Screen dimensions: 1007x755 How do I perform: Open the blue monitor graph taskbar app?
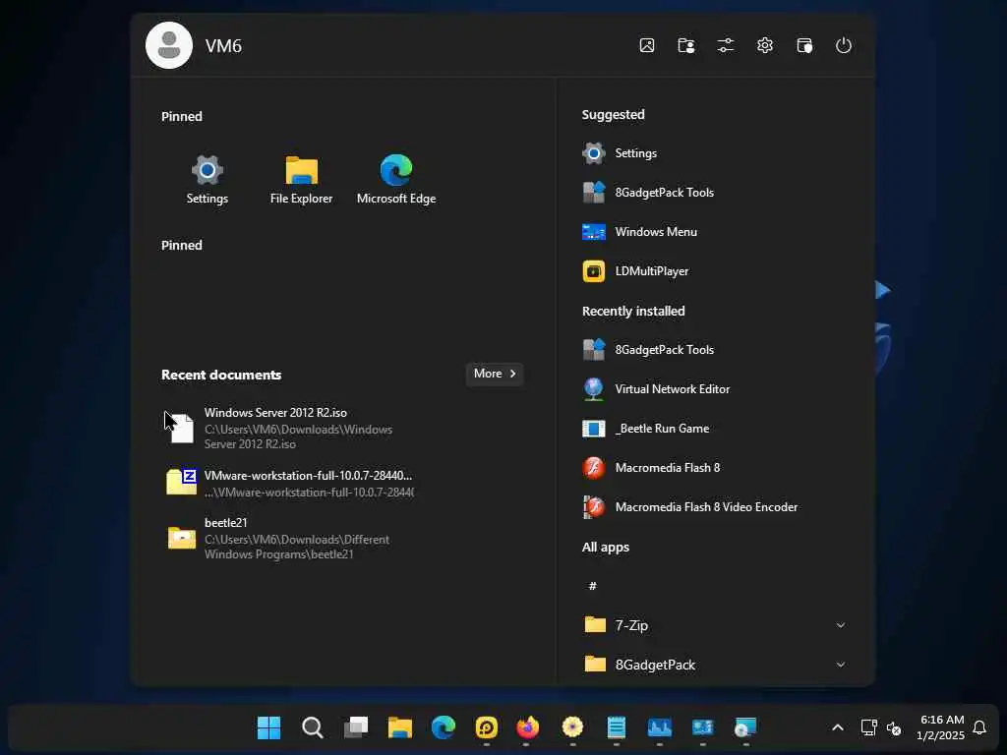click(660, 727)
